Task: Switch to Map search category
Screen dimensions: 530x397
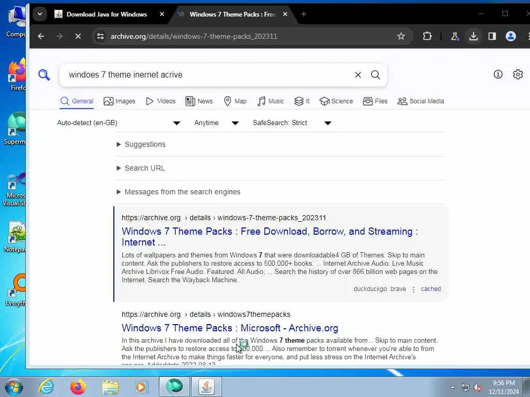Action: (235, 101)
